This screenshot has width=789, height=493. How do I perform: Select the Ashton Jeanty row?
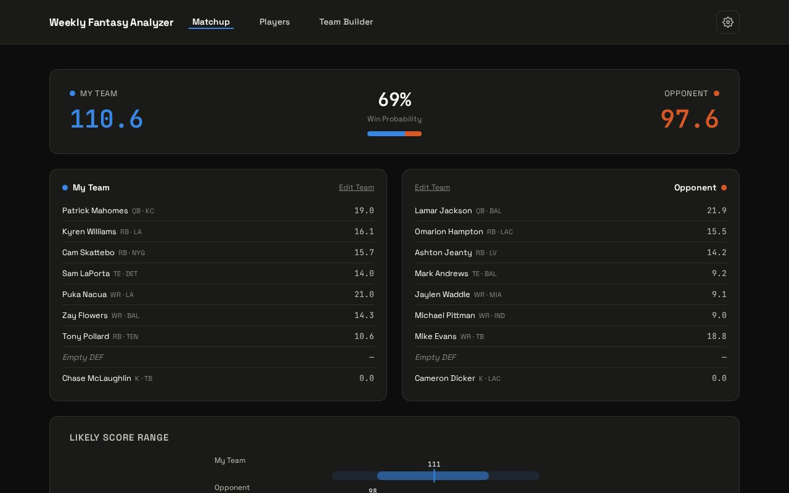click(x=571, y=253)
